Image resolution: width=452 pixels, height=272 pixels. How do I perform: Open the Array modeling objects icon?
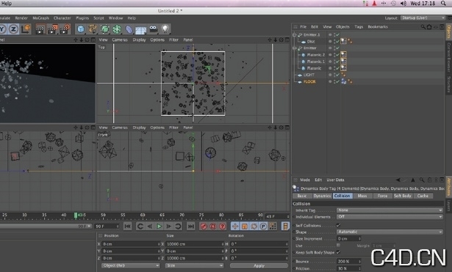click(x=117, y=29)
